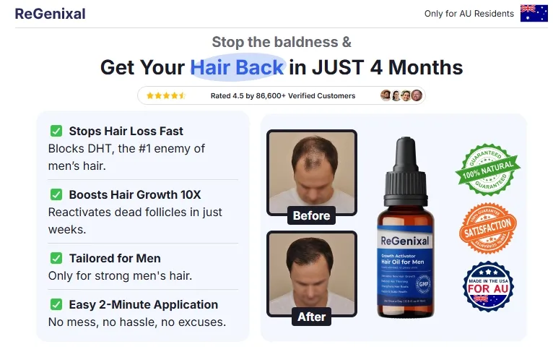Click the green checkmark beside Tailored for Men
The image size is (553, 352).
tap(56, 258)
